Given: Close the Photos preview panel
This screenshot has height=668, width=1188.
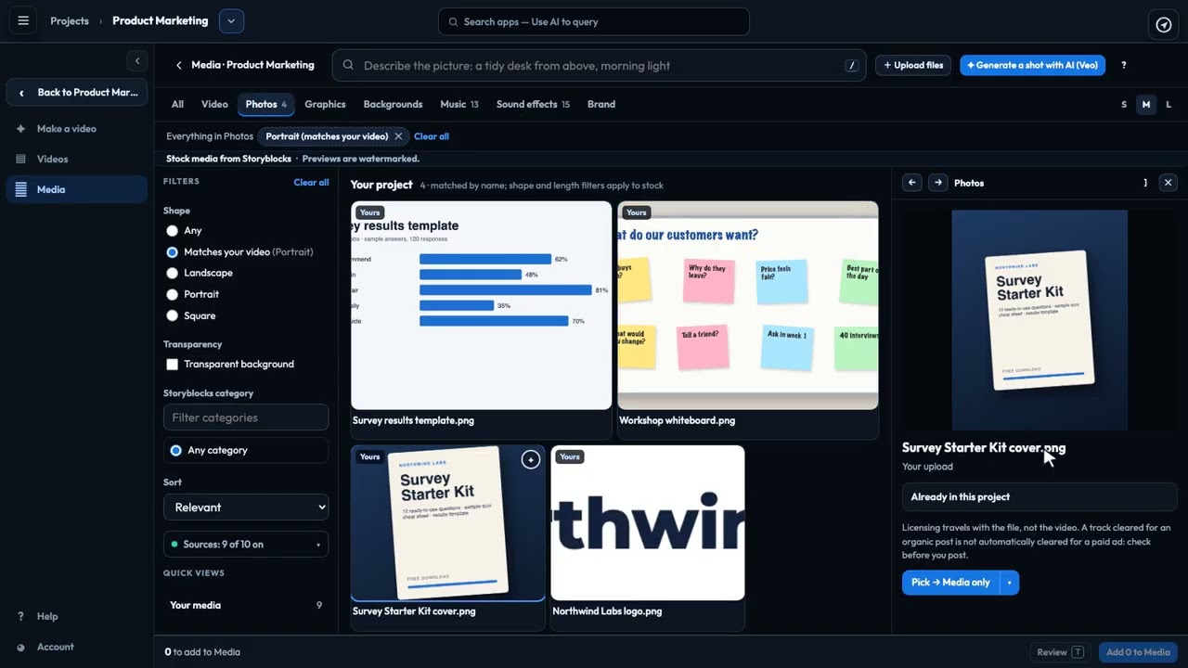Looking at the screenshot, I should pos(1169,183).
